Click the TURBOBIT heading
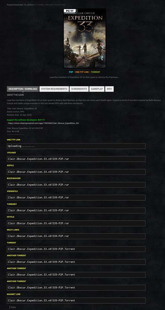This screenshot has width=165, height=310. [x=12, y=204]
